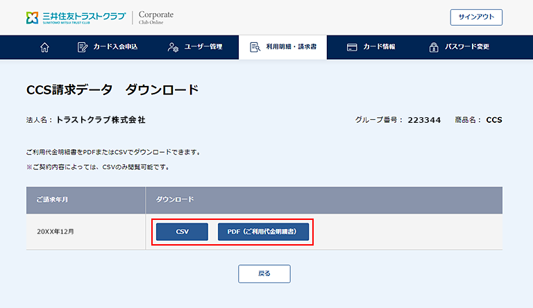Open the ユーザー管理 menu
The height and width of the screenshot is (308, 533).
coord(195,47)
